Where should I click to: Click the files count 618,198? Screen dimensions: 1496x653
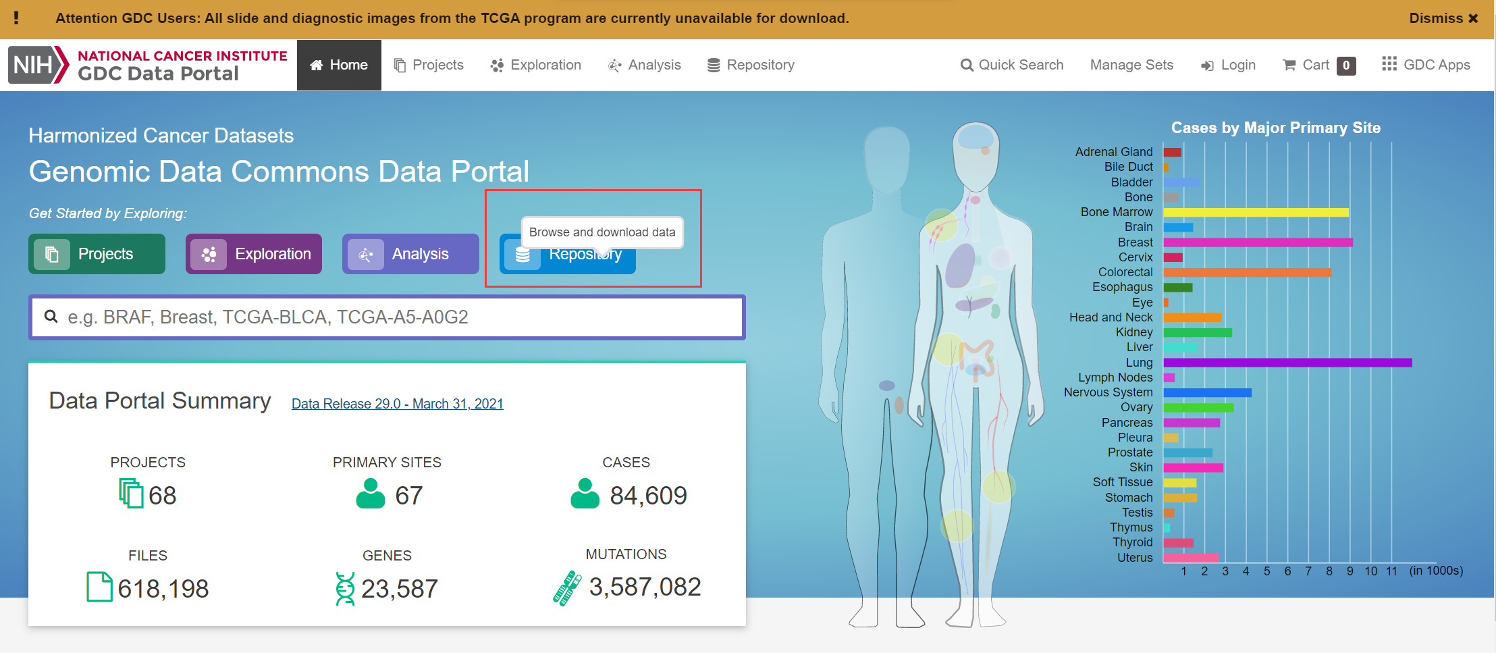[163, 589]
